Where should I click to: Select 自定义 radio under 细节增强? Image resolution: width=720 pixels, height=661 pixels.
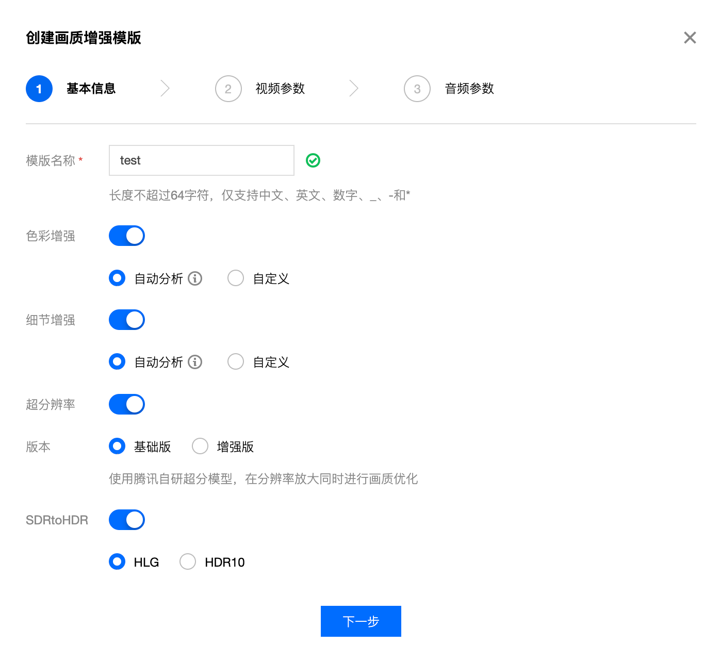tap(236, 362)
